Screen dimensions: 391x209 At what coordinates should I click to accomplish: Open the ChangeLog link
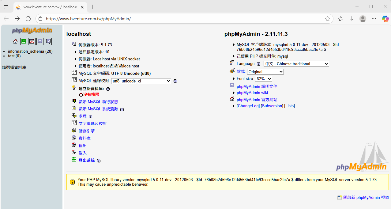[x=248, y=106]
